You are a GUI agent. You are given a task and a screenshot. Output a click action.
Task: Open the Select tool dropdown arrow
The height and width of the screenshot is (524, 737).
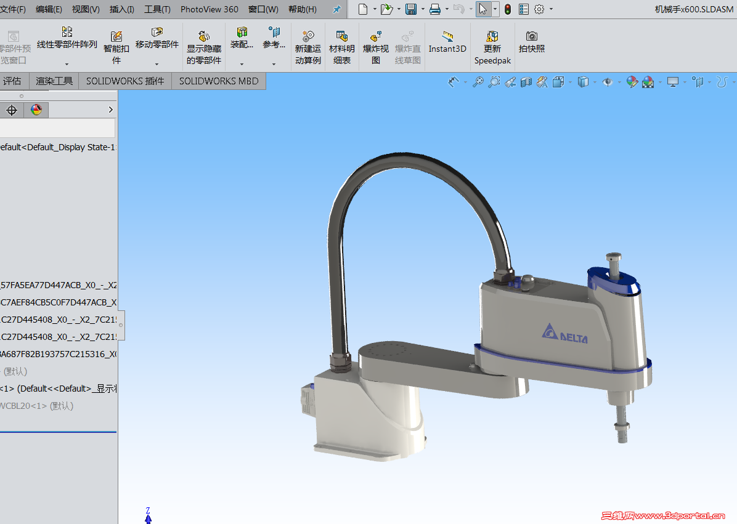pos(494,9)
